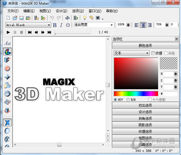The image size is (181, 155).
Task: Expand the 设计选项 panel
Action: pyautogui.click(x=146, y=112)
